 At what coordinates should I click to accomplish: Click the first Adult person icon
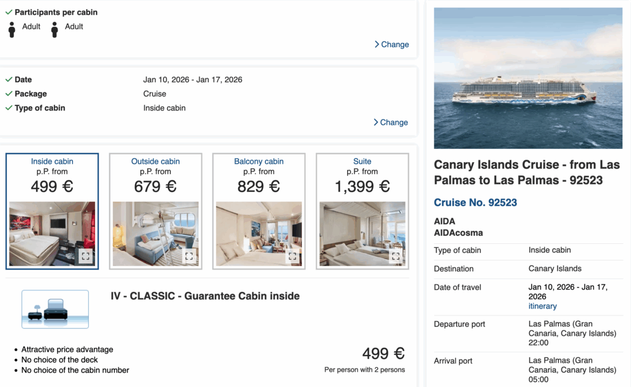pos(12,30)
